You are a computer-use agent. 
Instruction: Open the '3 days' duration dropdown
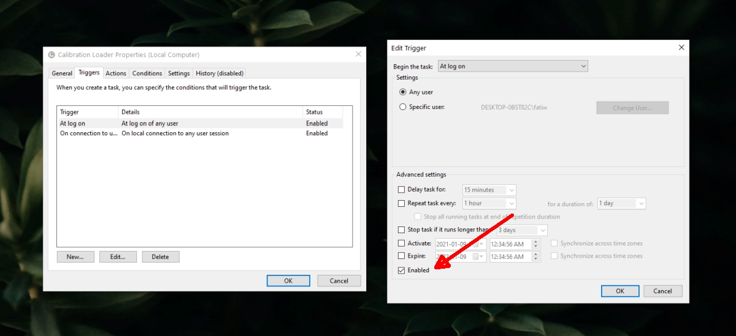[521, 230]
